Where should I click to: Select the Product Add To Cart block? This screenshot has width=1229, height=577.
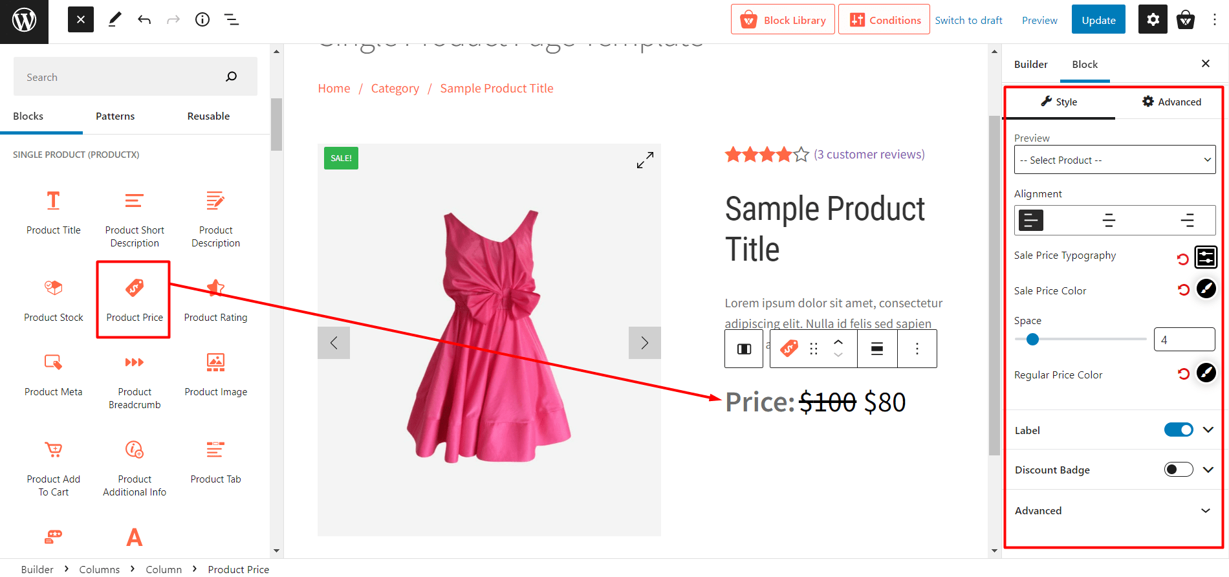[53, 463]
